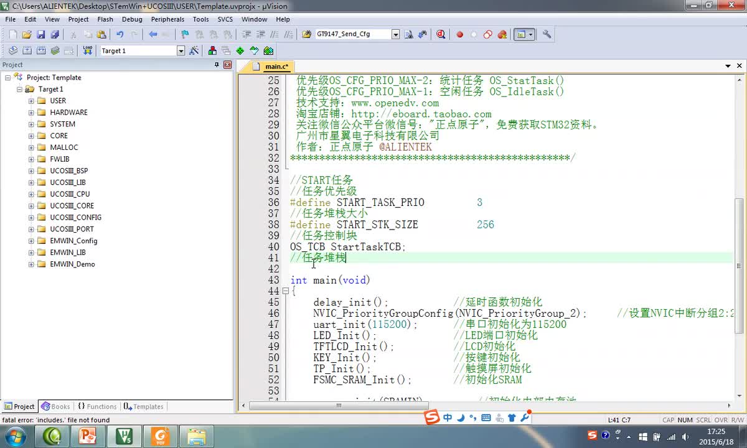Collapse the Project: Template root node

(8, 78)
